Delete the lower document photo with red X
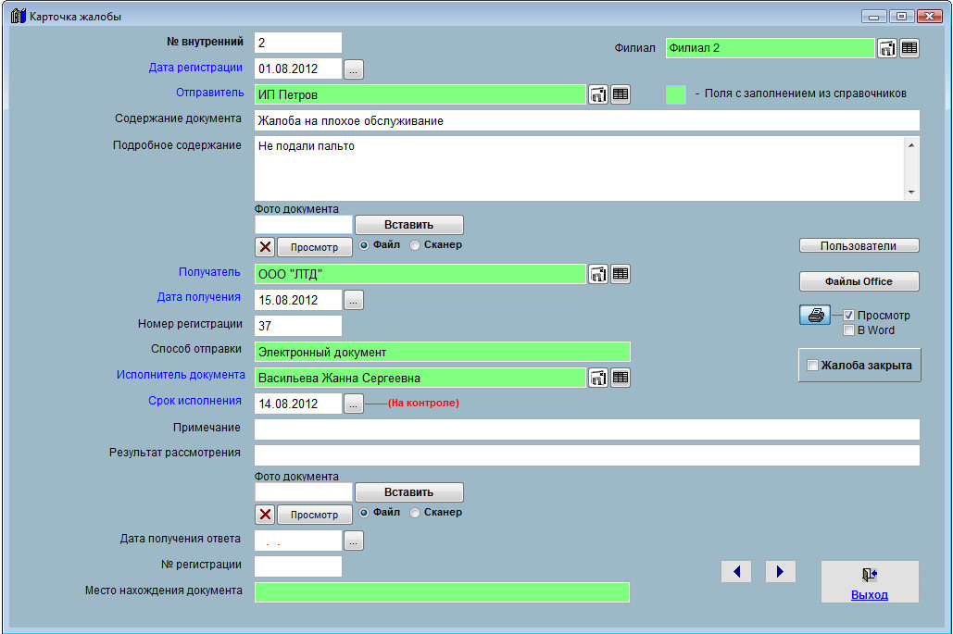953x634 pixels. [265, 515]
